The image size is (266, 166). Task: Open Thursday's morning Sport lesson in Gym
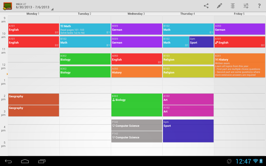(201, 42)
